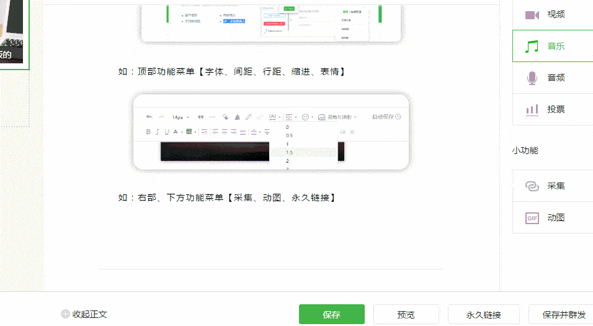The height and width of the screenshot is (326, 593).
Task: Click the undo arrow in toolbar image
Action: tap(149, 117)
